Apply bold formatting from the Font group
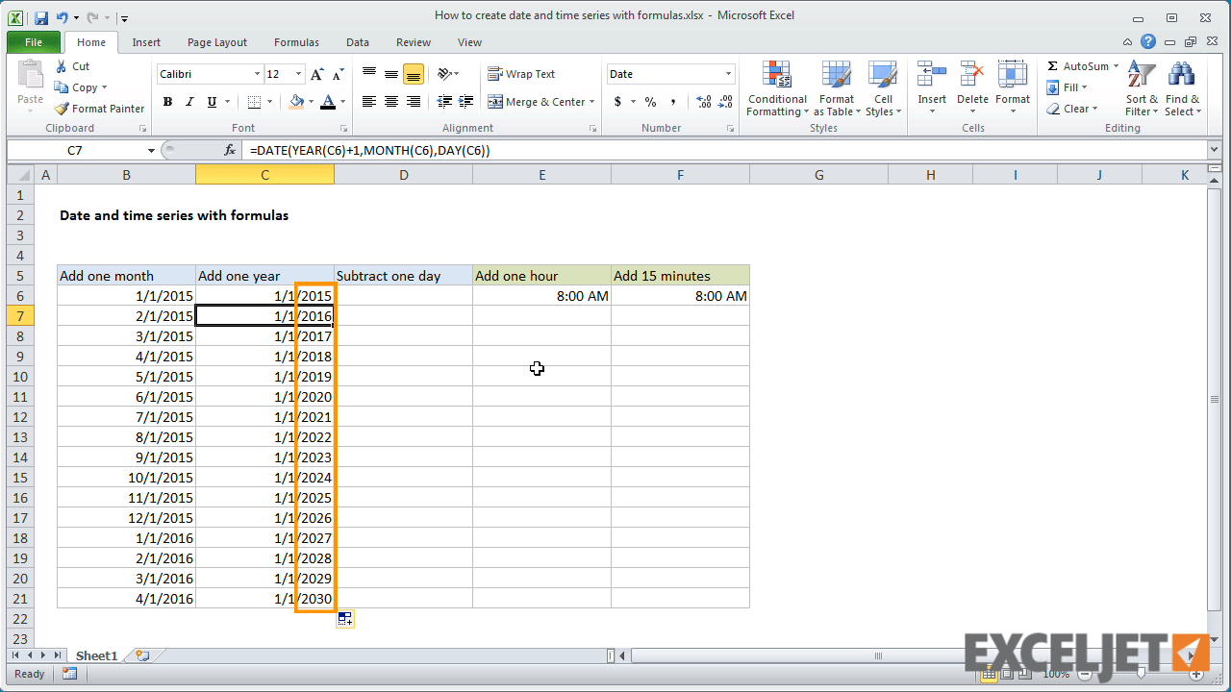Screen dimensions: 1231x692 click(167, 101)
